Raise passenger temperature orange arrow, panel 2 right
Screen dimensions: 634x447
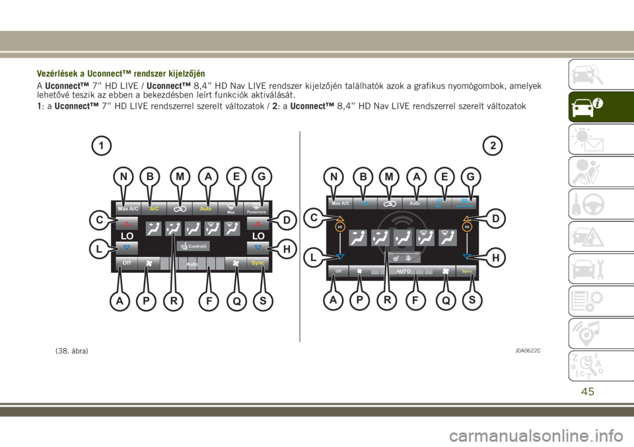pyautogui.click(x=467, y=220)
